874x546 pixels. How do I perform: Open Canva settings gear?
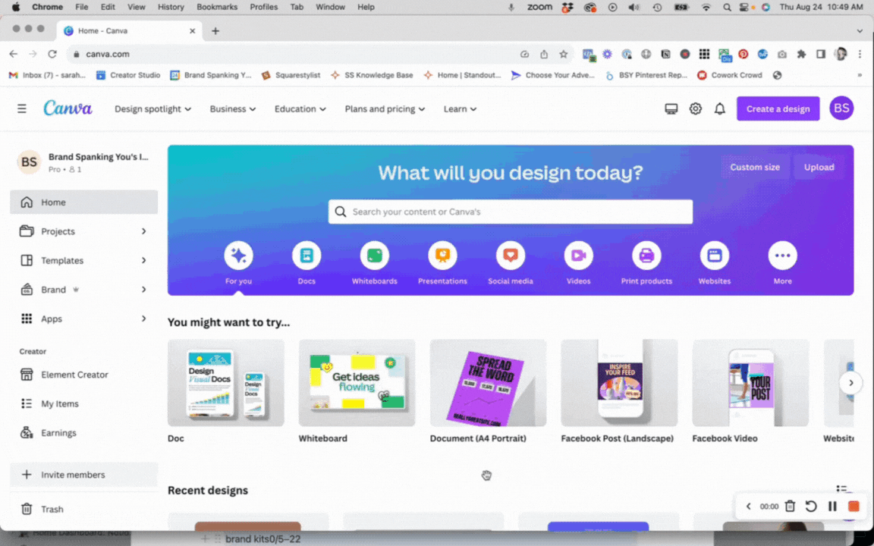[695, 108]
